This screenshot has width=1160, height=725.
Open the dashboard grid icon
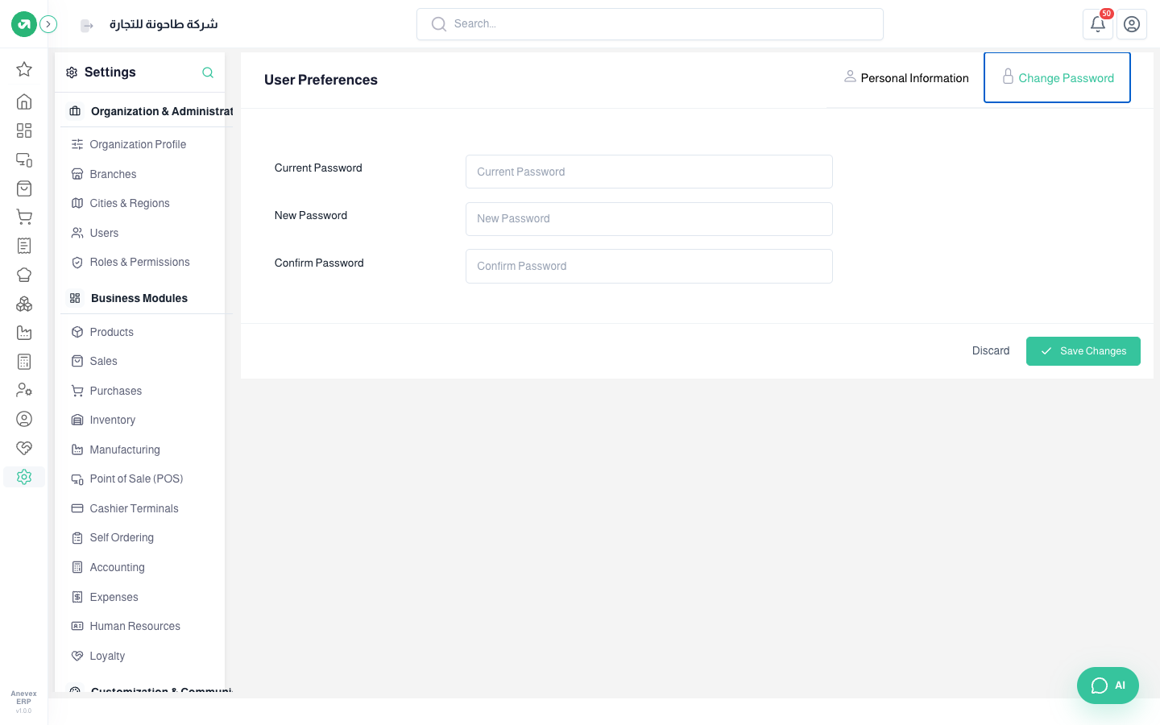24,130
